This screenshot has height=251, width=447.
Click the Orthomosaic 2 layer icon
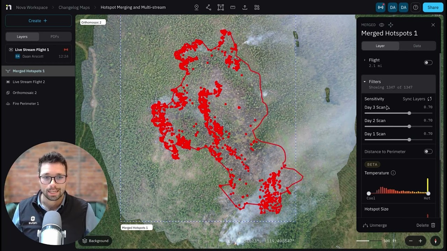[x=8, y=93]
